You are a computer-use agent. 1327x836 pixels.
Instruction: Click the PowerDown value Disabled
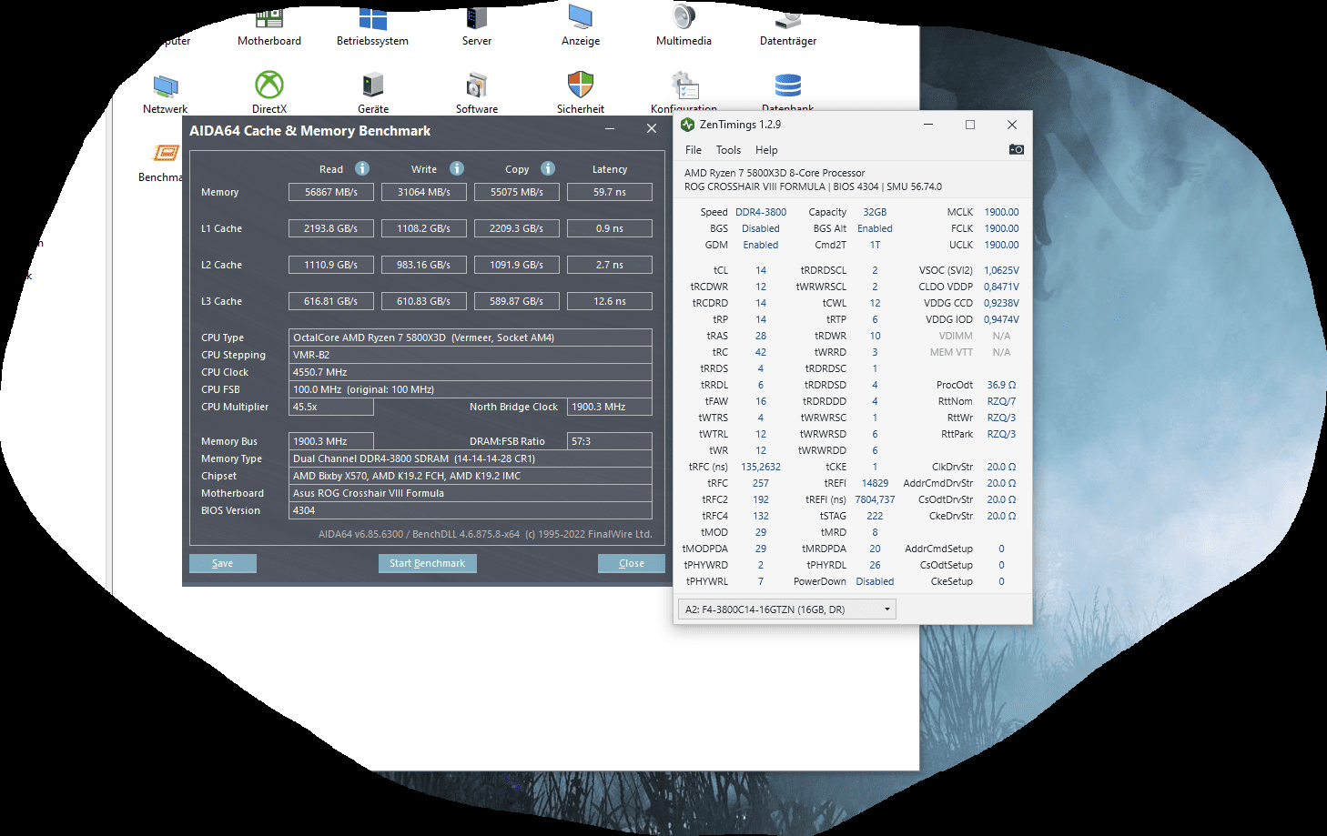875,581
